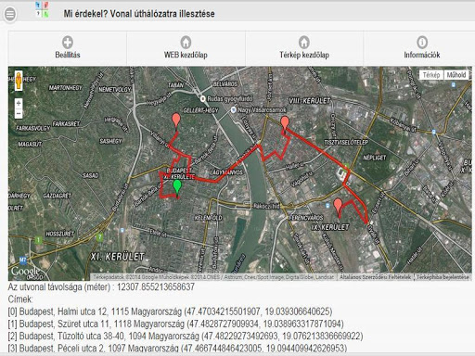The height and width of the screenshot is (356, 475).
Task: Open Térképhiba bejelentése link
Action: coord(443,277)
